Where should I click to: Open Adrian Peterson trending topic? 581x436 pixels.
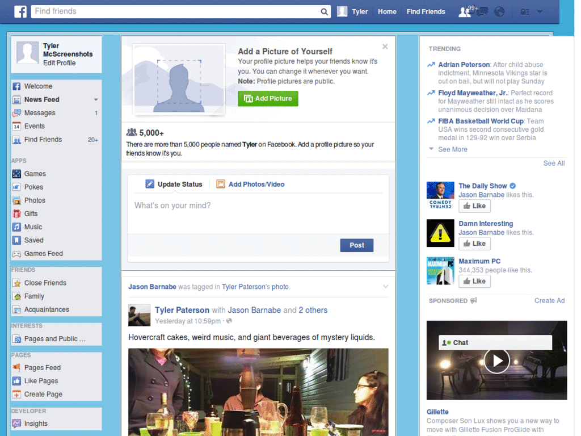464,65
